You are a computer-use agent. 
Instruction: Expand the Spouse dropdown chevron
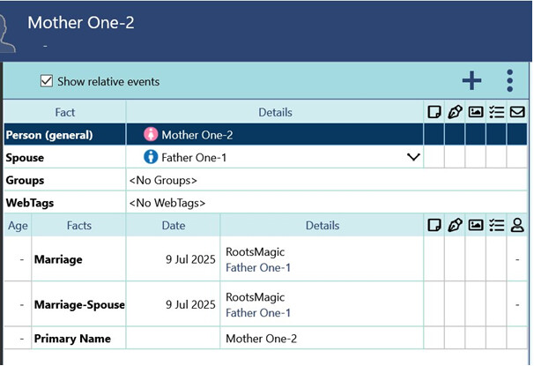pyautogui.click(x=413, y=157)
